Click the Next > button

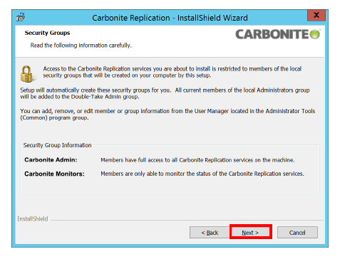tap(251, 232)
